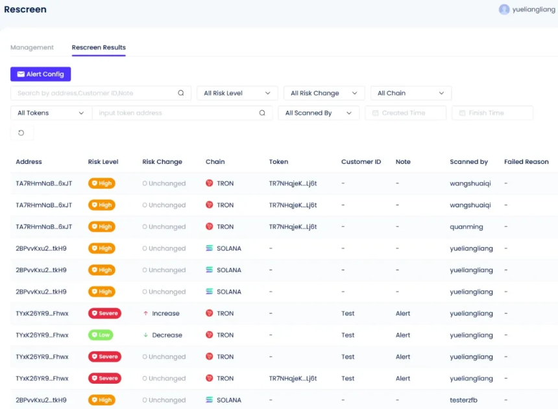558x409 pixels.
Task: Click the magnifier icon in token address field
Action: [x=262, y=113]
